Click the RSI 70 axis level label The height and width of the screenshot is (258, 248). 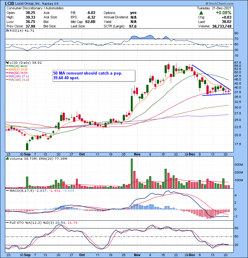pyautogui.click(x=236, y=39)
